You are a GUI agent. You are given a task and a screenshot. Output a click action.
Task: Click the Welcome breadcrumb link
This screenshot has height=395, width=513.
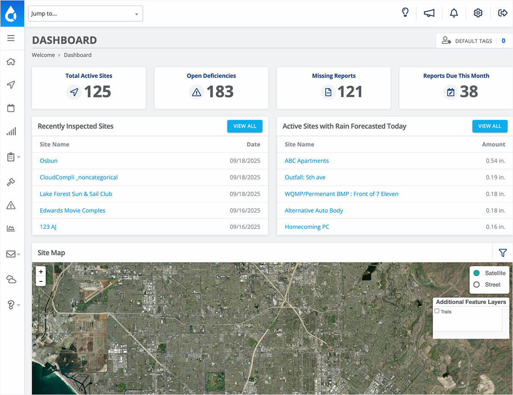(43, 55)
